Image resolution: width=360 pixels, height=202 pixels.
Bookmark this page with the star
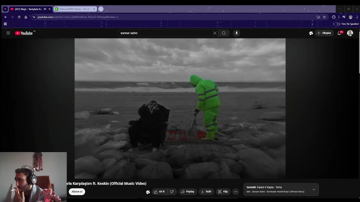(324, 17)
